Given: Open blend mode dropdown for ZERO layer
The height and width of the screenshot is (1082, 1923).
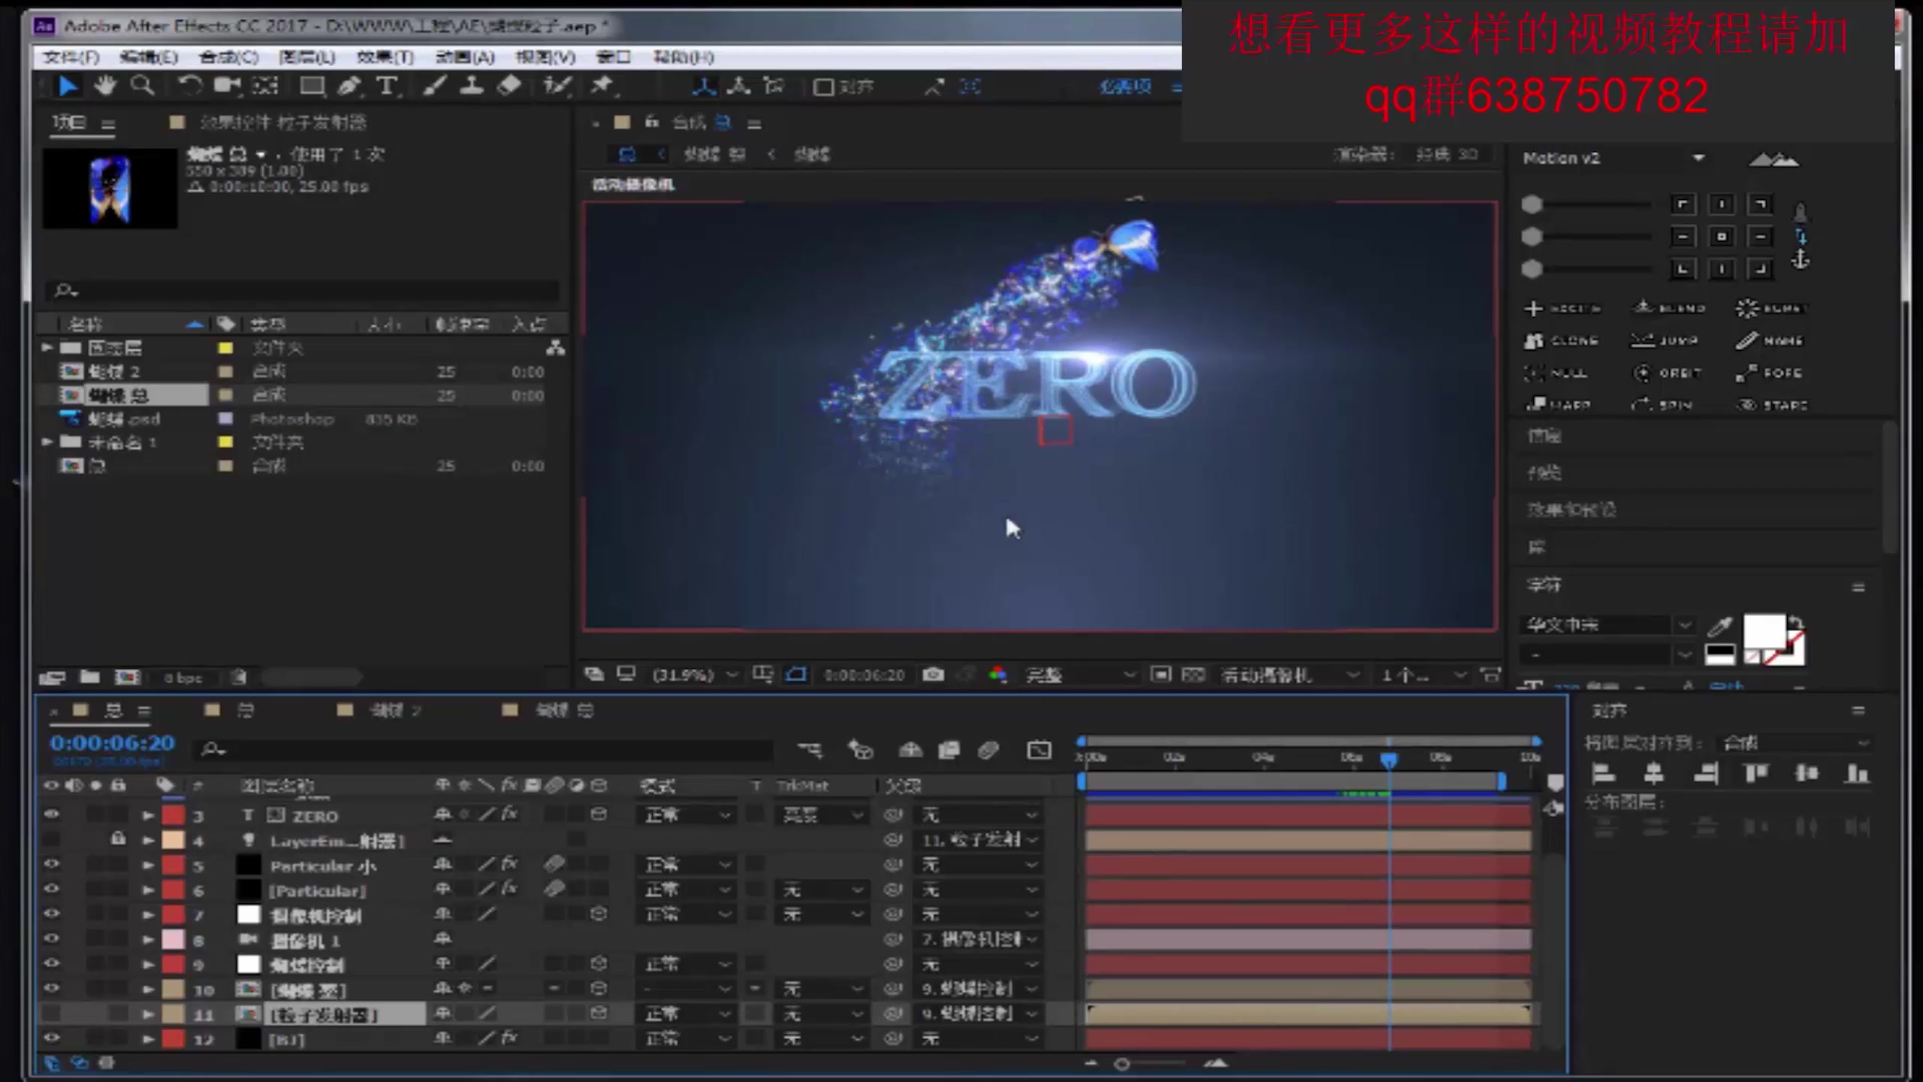Looking at the screenshot, I should tap(687, 815).
